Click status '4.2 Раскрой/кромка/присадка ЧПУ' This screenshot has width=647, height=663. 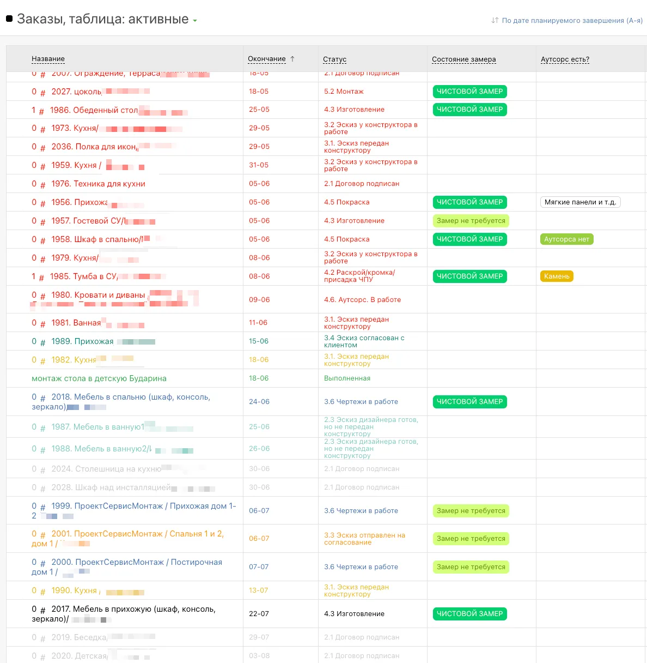point(359,276)
